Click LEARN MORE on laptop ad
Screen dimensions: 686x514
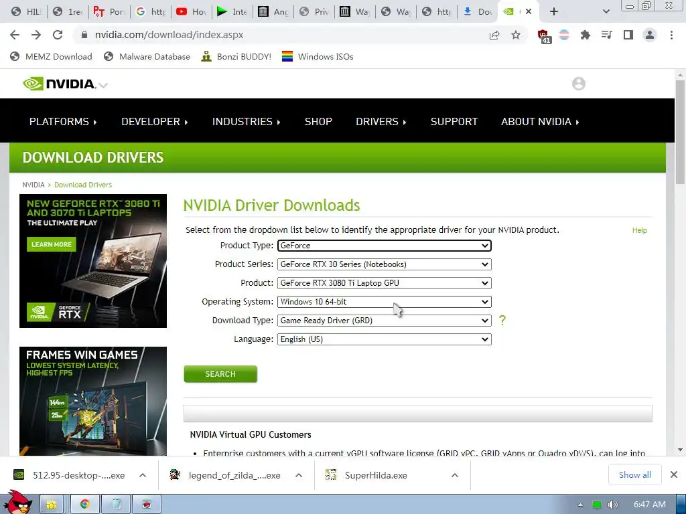tap(51, 244)
